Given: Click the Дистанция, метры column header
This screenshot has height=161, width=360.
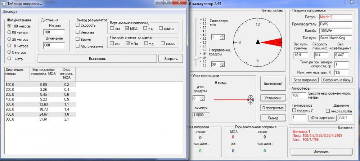Looking at the screenshot, I should pos(15,72).
